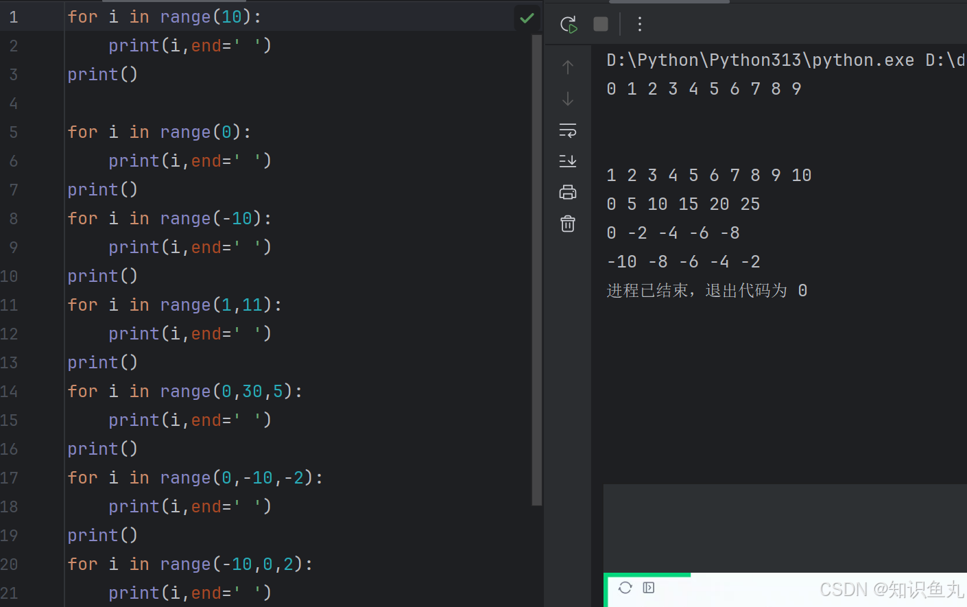Image resolution: width=967 pixels, height=607 pixels.
Task: Rerun the Python program
Action: coord(569,24)
